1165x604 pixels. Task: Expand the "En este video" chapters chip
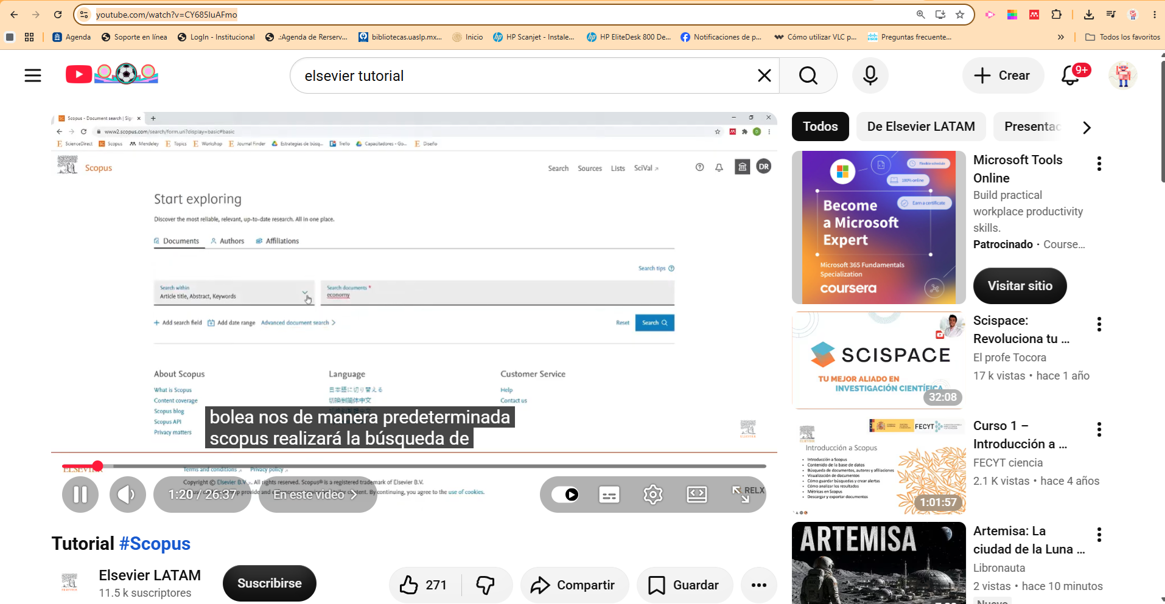coord(318,495)
